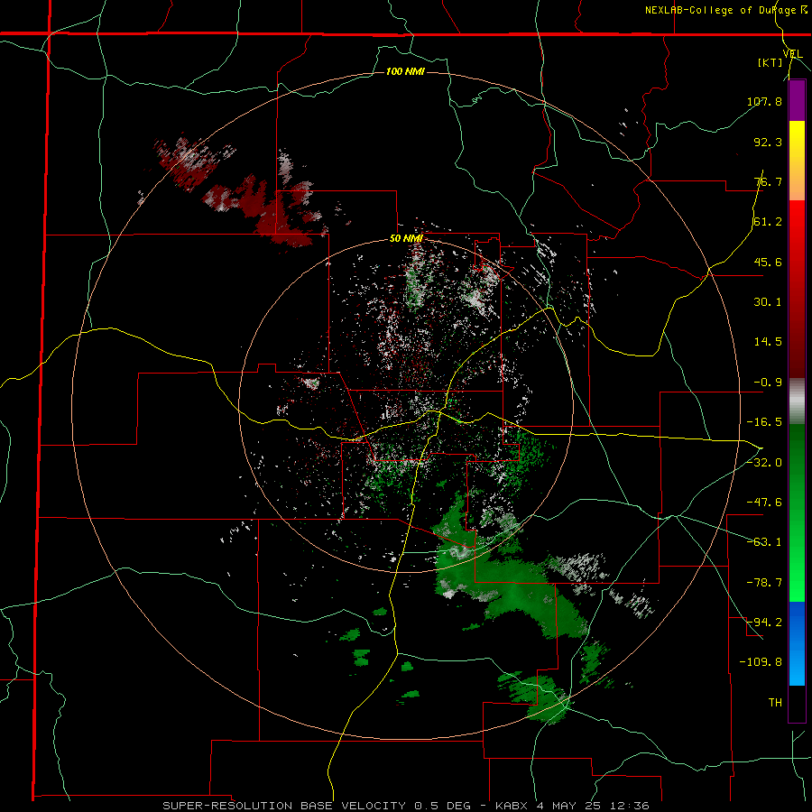Click the -32.0 velocity scale value
This screenshot has height=812, width=812.
(x=764, y=463)
